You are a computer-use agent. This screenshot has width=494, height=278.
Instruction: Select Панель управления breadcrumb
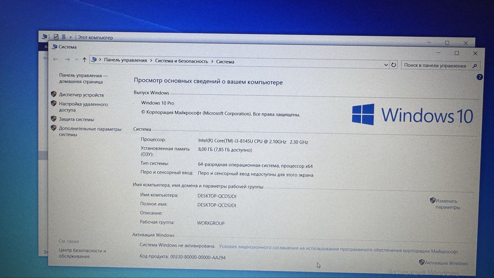125,60
